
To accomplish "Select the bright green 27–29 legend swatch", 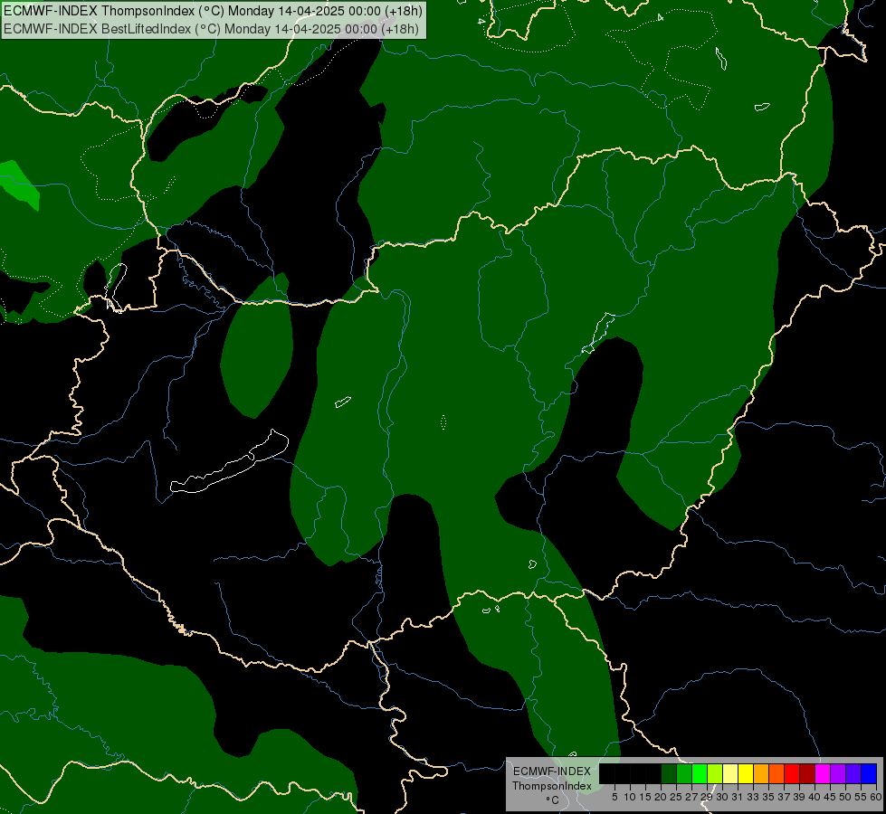I will (x=700, y=773).
